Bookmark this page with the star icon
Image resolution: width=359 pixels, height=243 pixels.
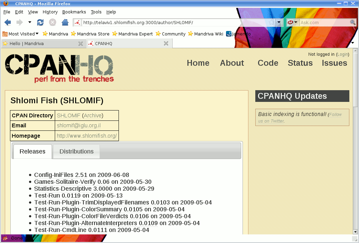click(271, 22)
